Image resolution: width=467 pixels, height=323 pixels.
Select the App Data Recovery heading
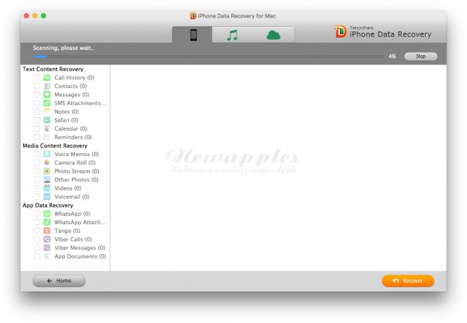tap(47, 205)
